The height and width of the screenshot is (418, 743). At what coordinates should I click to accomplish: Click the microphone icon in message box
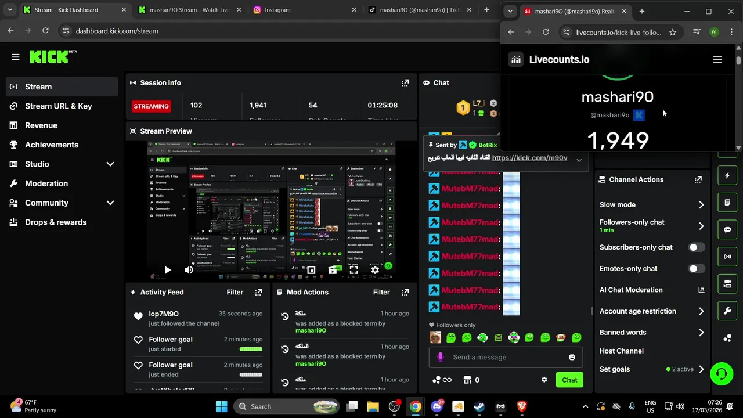click(440, 357)
